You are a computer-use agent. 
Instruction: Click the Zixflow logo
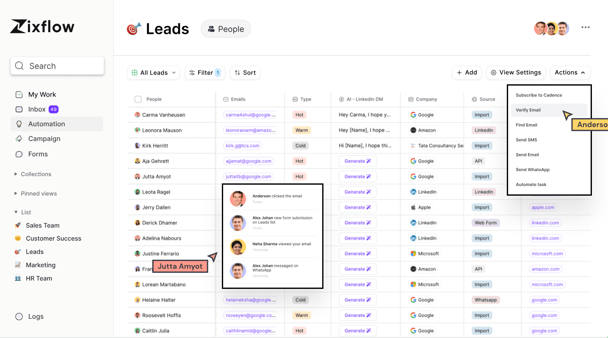point(42,26)
